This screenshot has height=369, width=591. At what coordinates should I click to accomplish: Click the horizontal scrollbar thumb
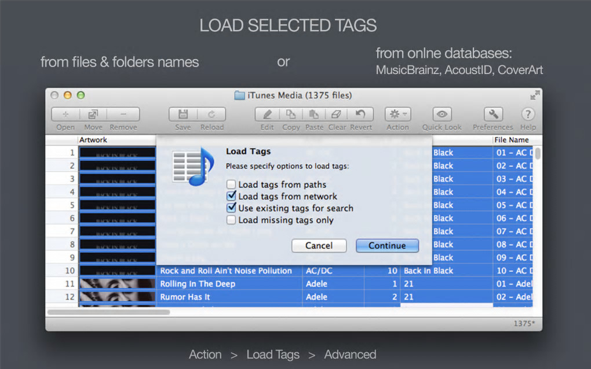[x=108, y=312]
